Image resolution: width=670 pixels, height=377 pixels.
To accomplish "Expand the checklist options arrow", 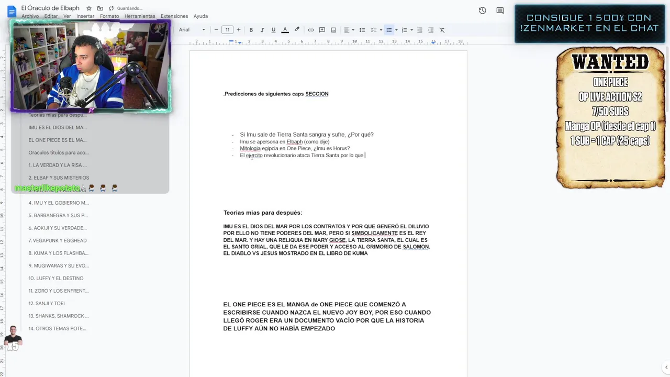I will (x=381, y=30).
